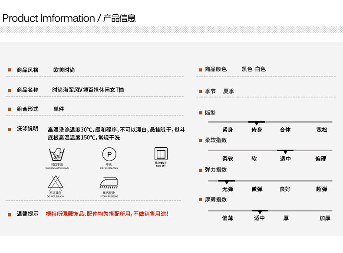Click the elasticity option '微弹'
The image size is (343, 253).
click(x=257, y=189)
